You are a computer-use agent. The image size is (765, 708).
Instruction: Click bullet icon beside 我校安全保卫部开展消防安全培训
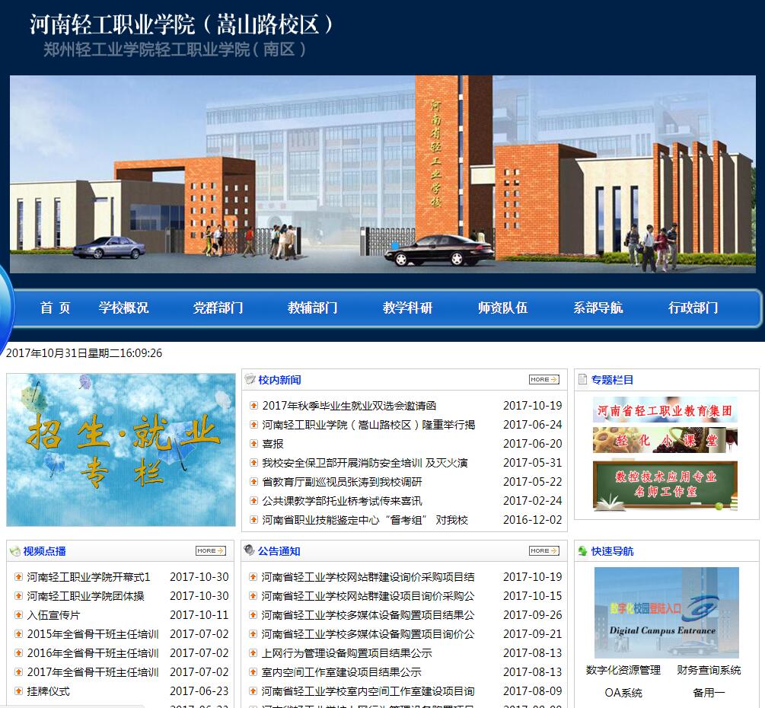pyautogui.click(x=253, y=463)
